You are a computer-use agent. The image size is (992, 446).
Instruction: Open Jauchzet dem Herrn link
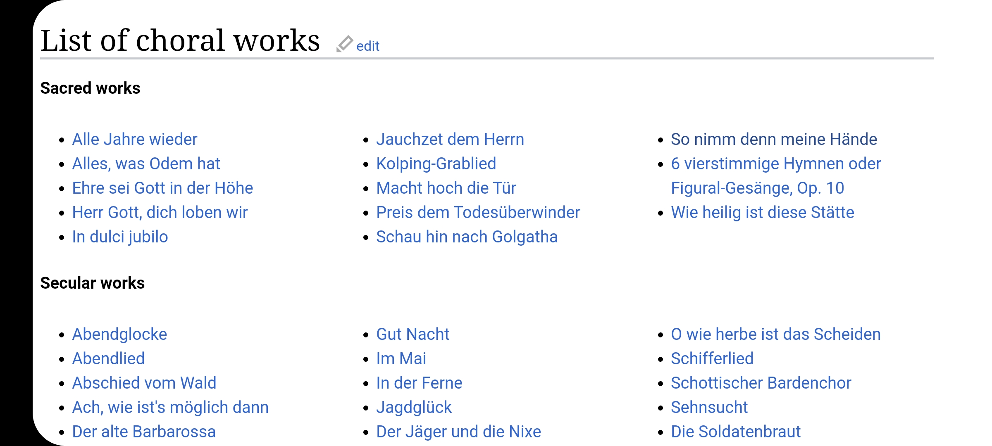[450, 140]
